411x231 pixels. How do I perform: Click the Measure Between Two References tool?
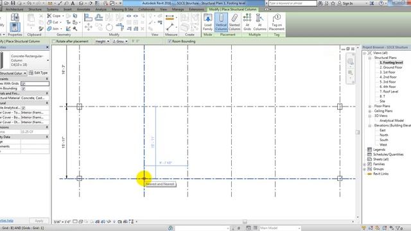170,27
